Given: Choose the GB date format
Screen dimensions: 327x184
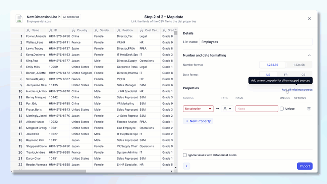Looking at the screenshot, I should click(303, 74).
